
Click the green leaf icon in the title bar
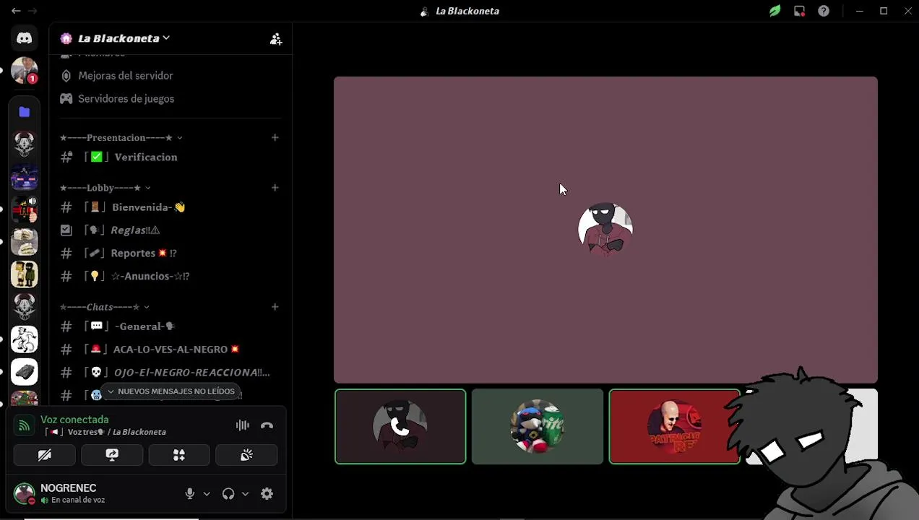pyautogui.click(x=775, y=11)
